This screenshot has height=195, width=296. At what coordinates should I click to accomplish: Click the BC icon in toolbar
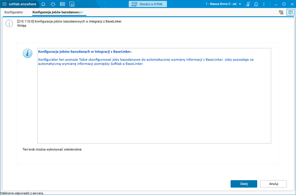pos(72,4)
